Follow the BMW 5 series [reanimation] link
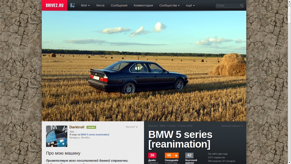Viewport: 291px width, 164px height. pyautogui.click(x=95, y=135)
